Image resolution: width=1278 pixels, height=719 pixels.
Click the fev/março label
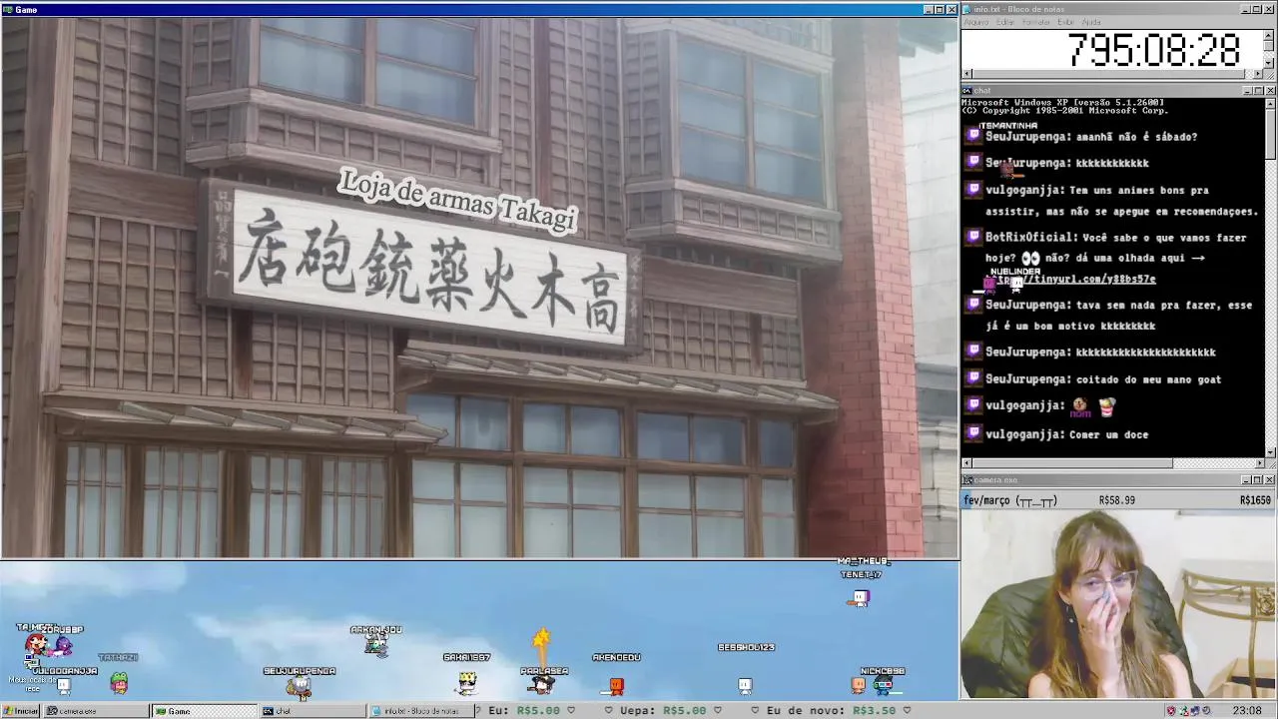[988, 500]
